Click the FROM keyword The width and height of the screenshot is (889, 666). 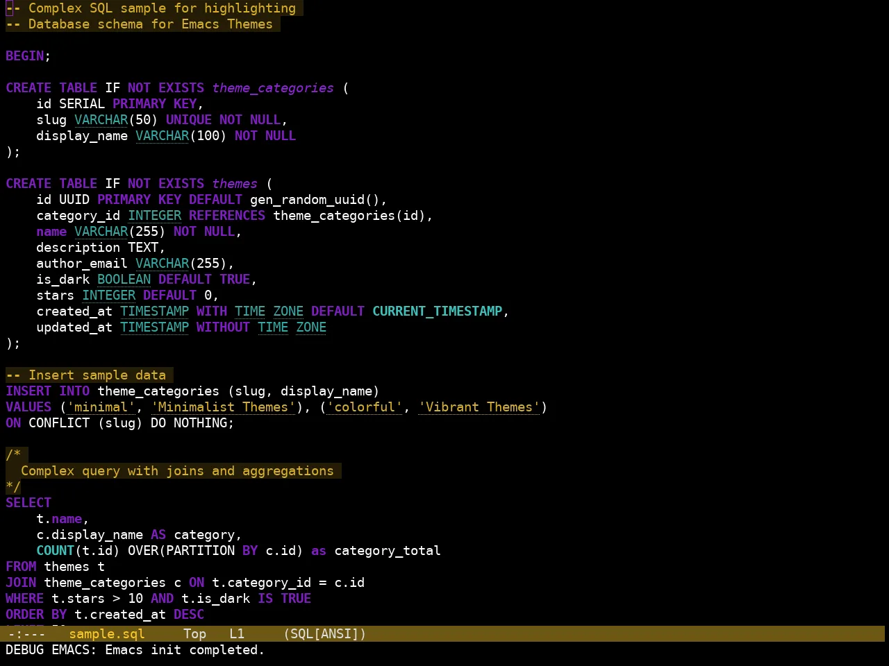pos(21,566)
